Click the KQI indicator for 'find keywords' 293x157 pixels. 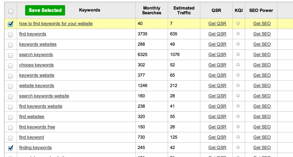click(238, 34)
